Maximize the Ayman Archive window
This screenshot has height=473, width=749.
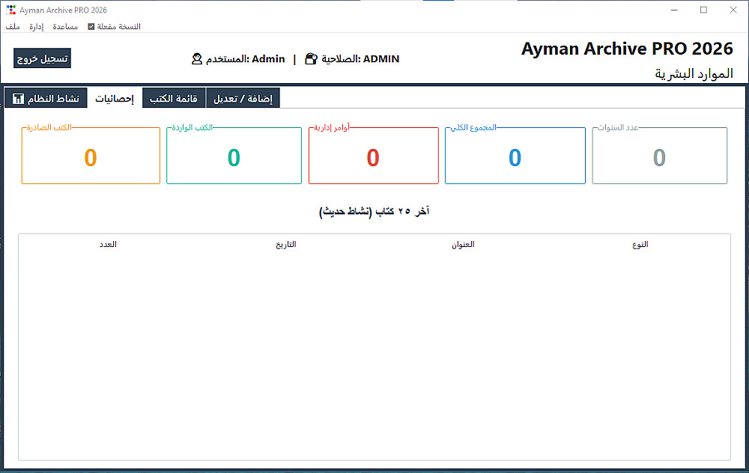[x=703, y=10]
